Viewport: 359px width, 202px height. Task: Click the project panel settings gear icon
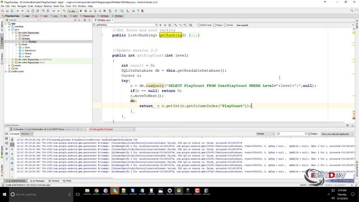coord(85,20)
